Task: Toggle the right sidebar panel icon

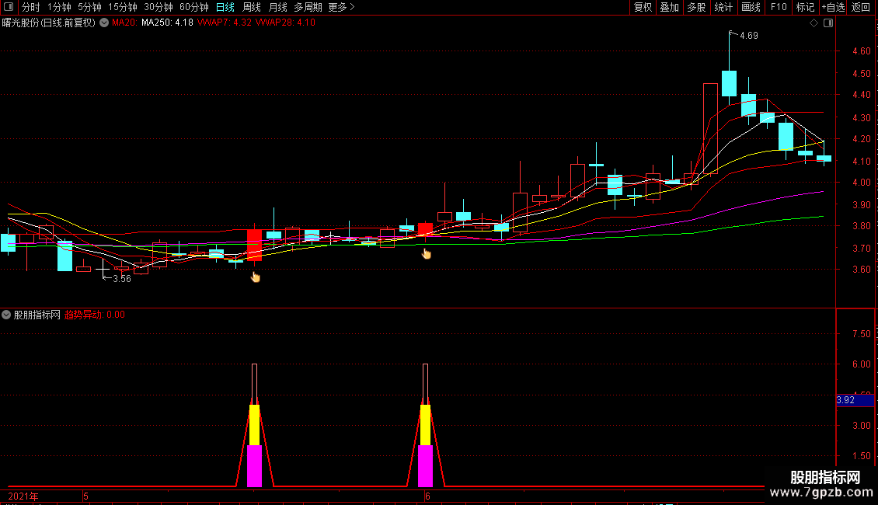Action: [828, 23]
